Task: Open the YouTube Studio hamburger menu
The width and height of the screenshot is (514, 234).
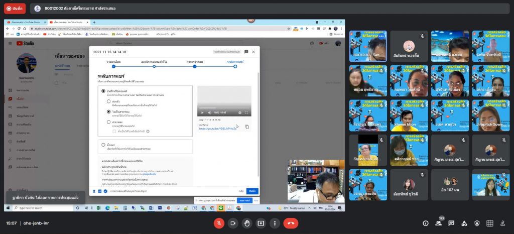Action: point(10,43)
